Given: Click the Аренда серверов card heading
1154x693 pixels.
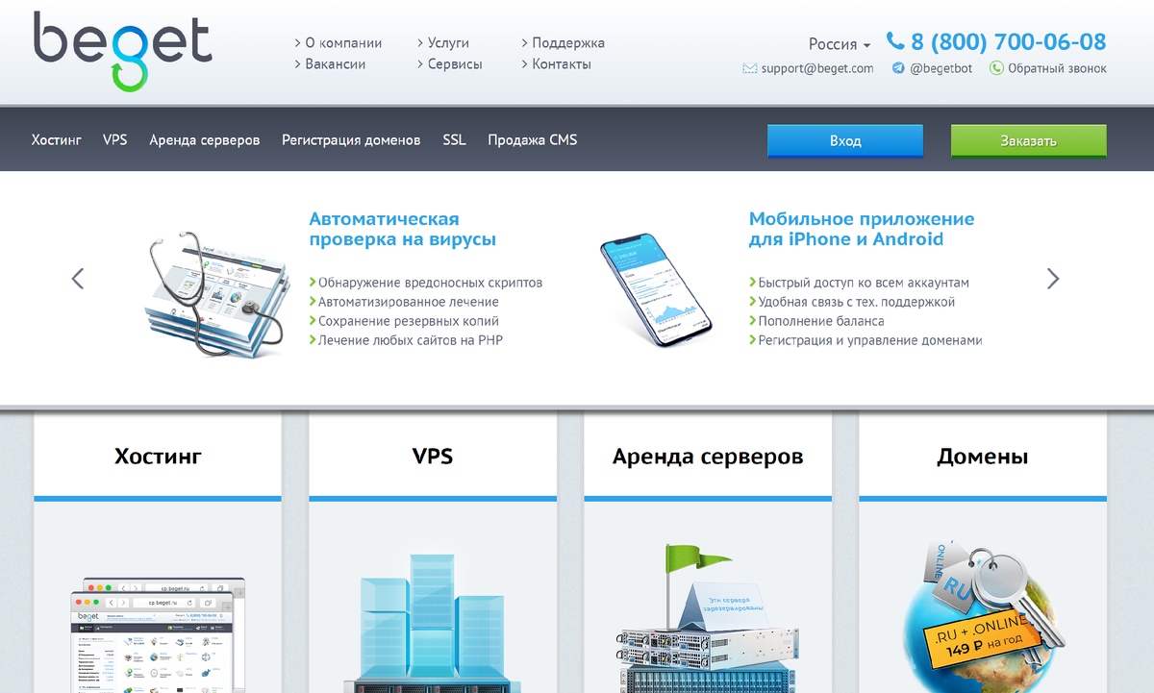Looking at the screenshot, I should 708,456.
